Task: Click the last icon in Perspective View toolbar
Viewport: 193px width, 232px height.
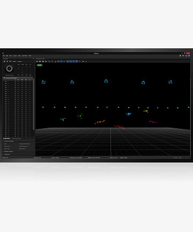Action: tap(86, 61)
